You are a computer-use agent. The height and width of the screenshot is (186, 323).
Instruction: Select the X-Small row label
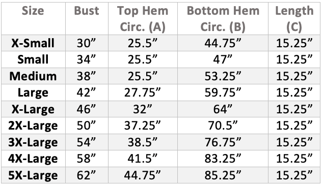(x=33, y=43)
